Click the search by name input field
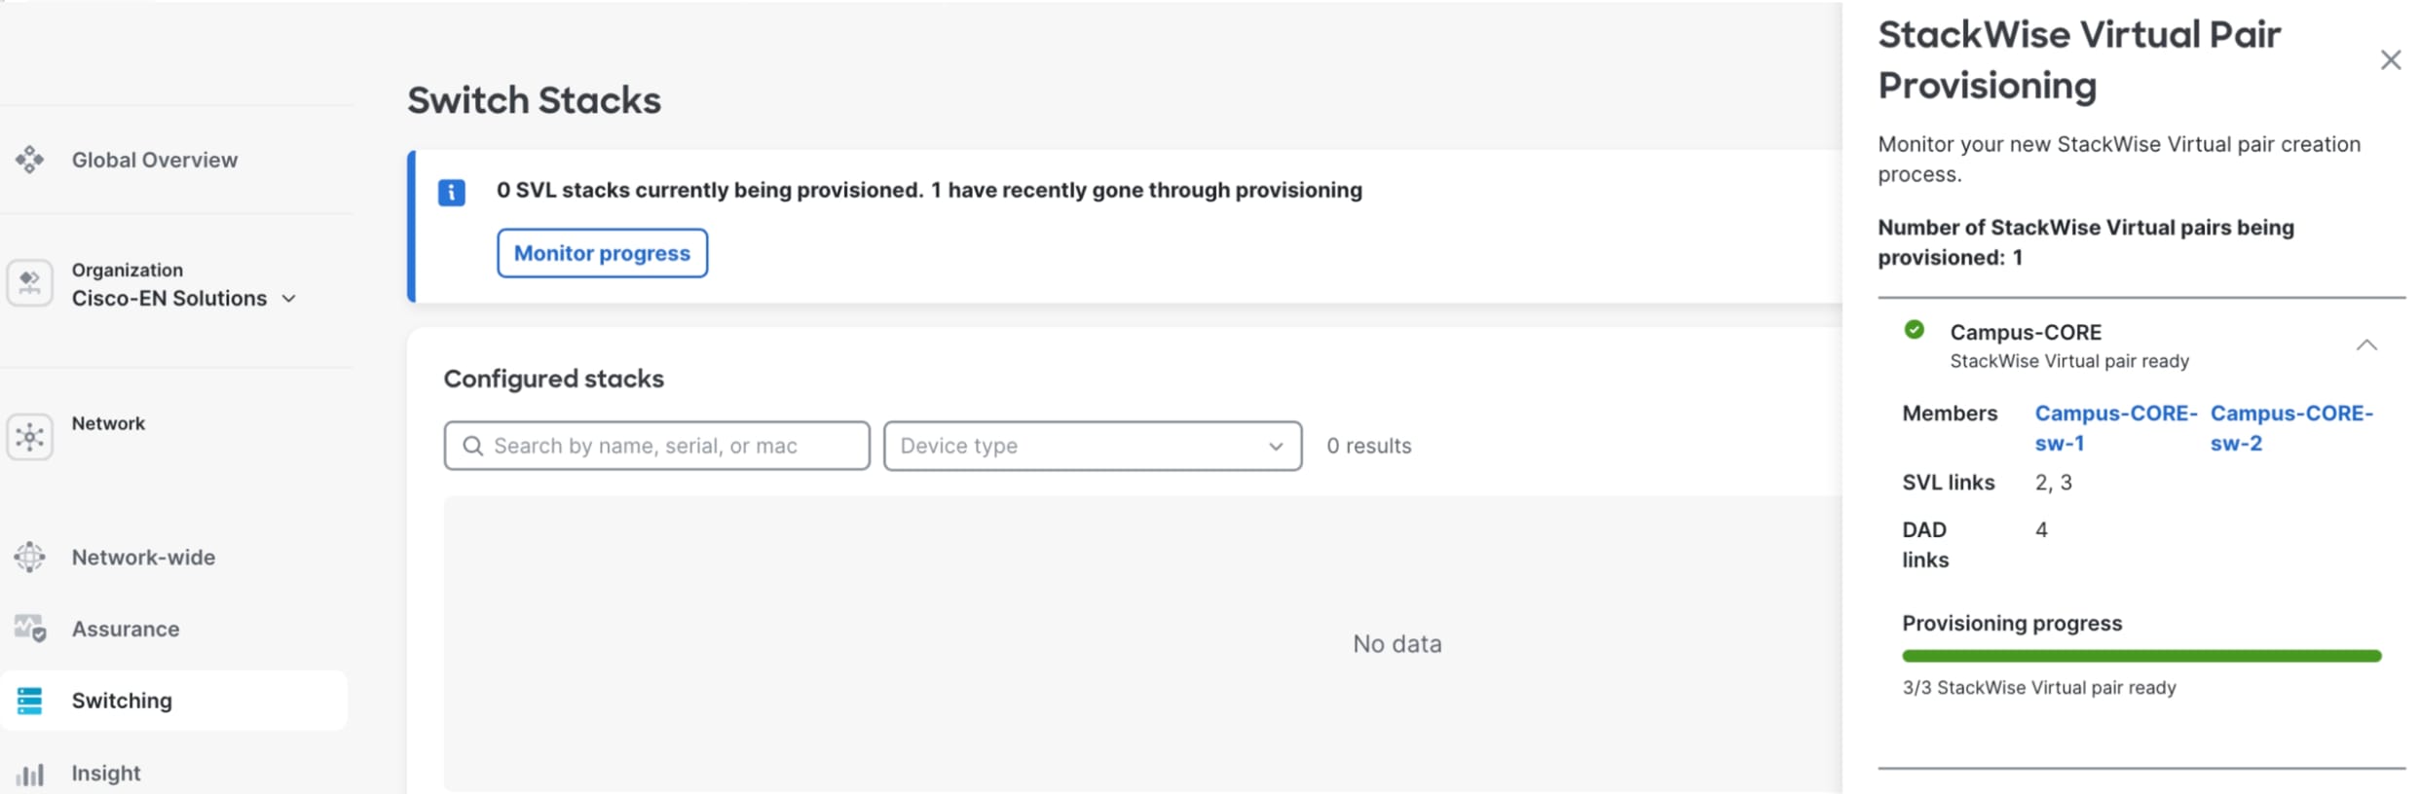The width and height of the screenshot is (2419, 794). [657, 445]
